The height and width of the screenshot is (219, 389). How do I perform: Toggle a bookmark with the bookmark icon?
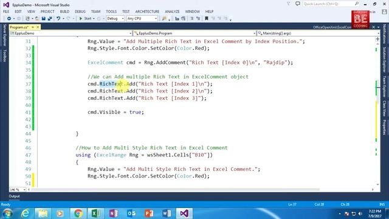pos(207,19)
